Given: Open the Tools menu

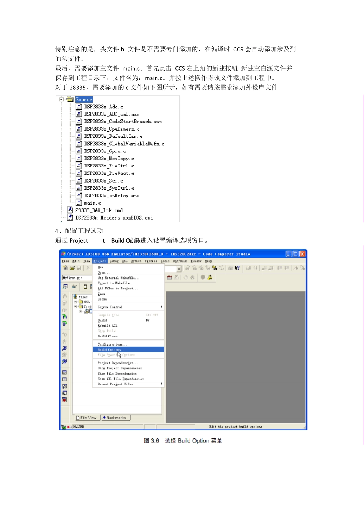Looking at the screenshot, I should pos(165,261).
